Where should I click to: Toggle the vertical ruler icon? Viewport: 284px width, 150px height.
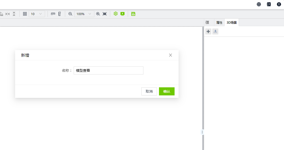tap(60, 14)
